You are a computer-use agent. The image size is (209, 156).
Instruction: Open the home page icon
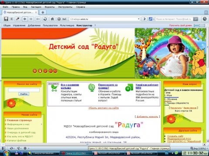(52, 19)
